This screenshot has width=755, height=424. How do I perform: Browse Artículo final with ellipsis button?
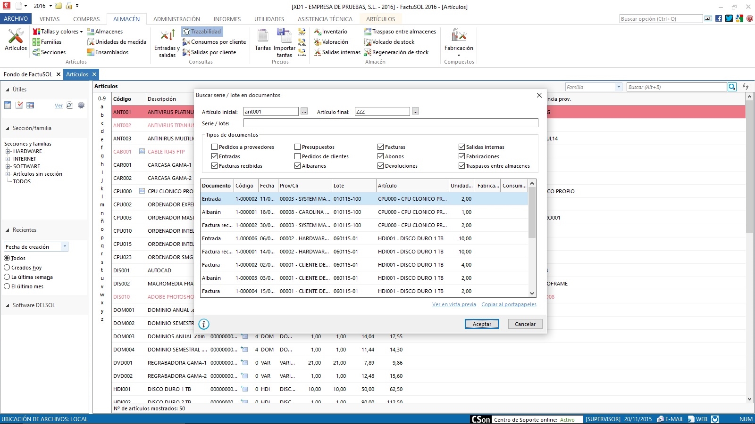point(415,112)
